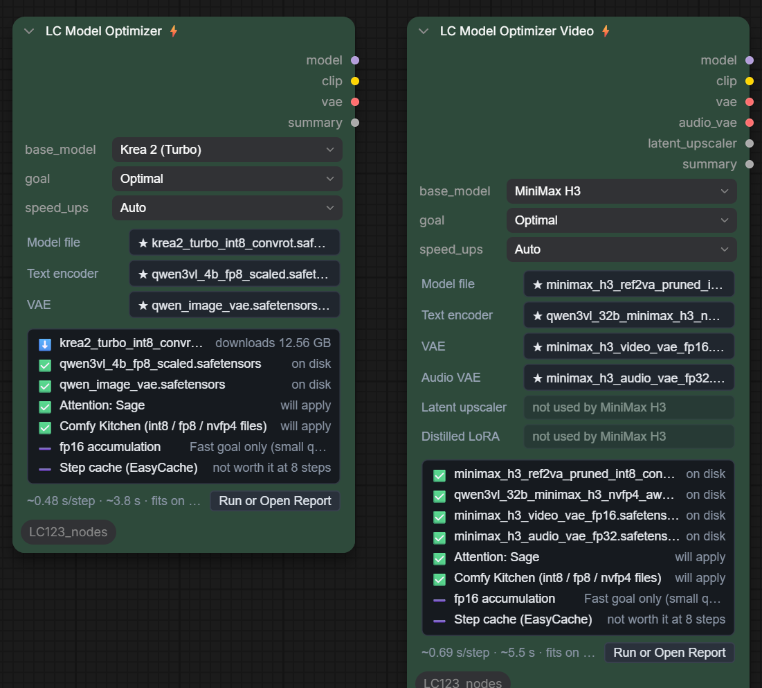Open goal dropdown in LC Model Optimizer
Screen dimensions: 762x688
[227, 179]
